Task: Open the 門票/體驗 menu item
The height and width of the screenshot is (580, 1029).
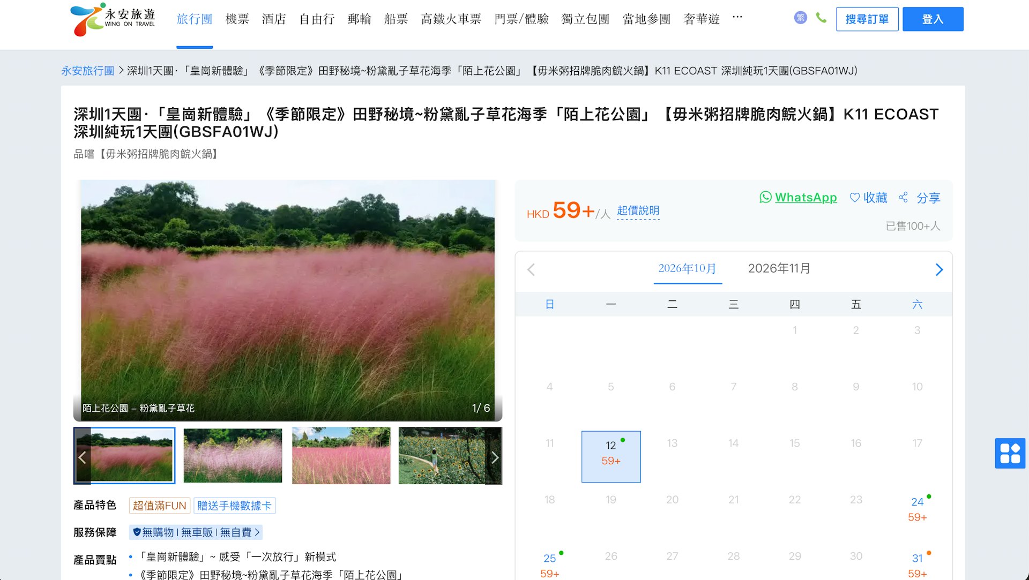Action: point(521,19)
